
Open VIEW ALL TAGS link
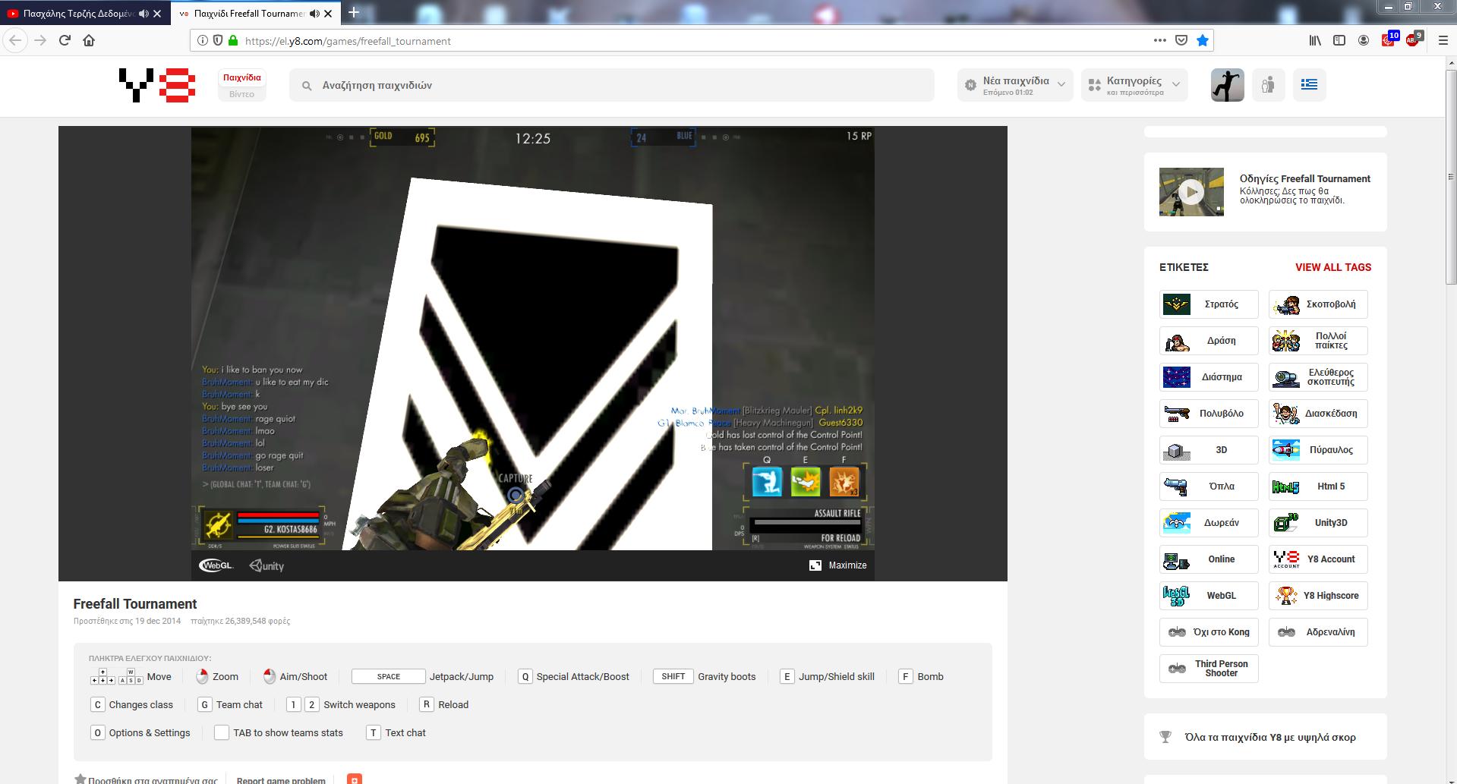tap(1333, 267)
